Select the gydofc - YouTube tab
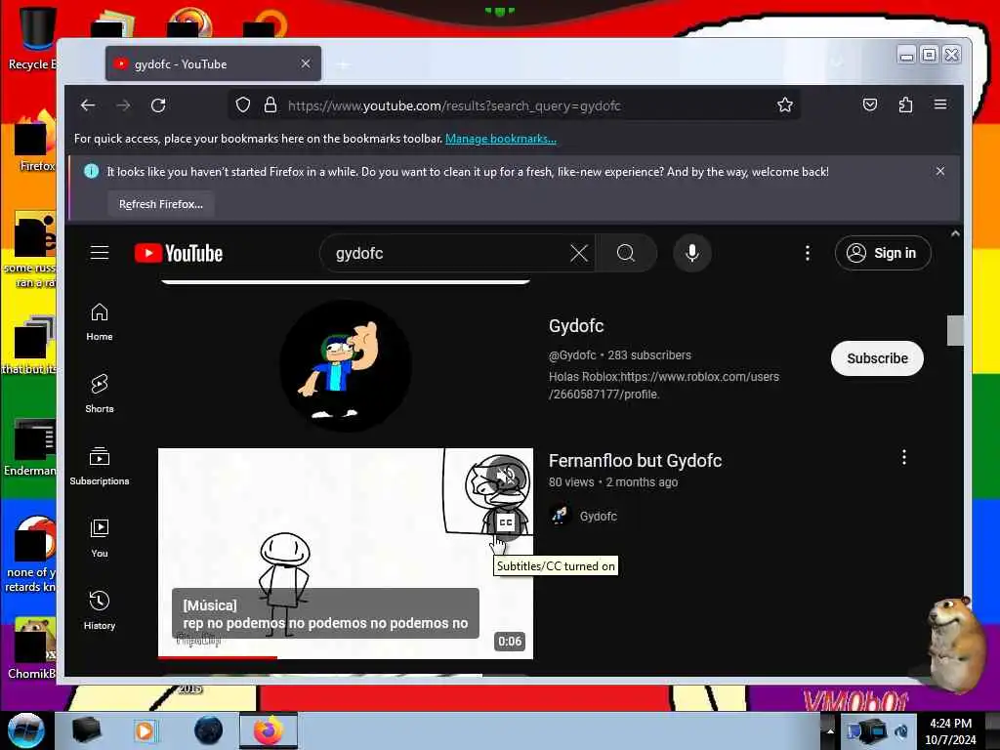1000x750 pixels. coord(213,63)
